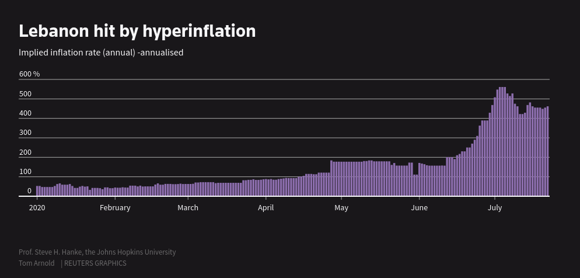The height and width of the screenshot is (278, 580).
Task: Click the "2020" x-axis label
Action: click(x=37, y=207)
